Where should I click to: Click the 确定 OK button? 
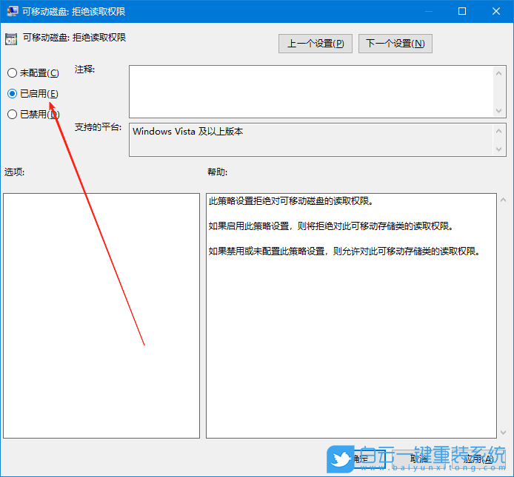(361, 459)
